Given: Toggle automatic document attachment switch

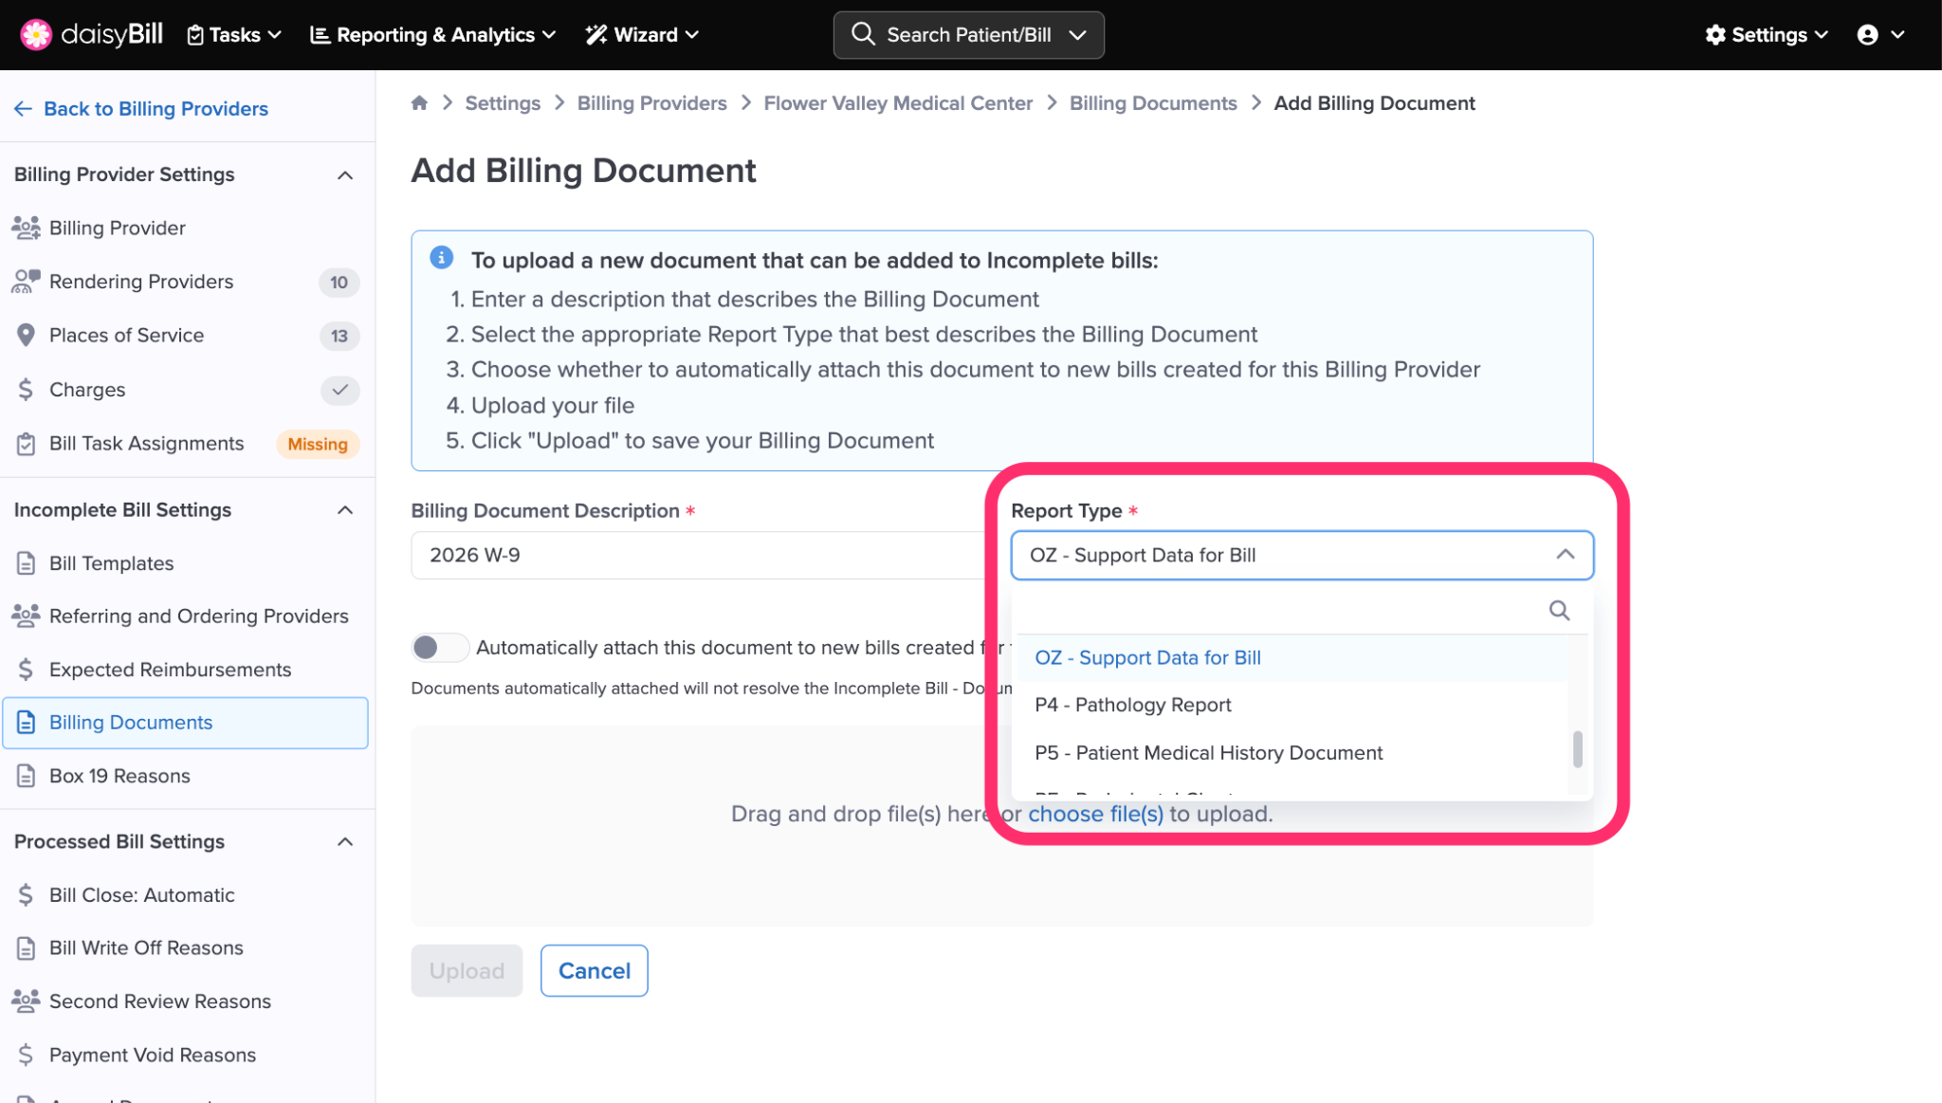Looking at the screenshot, I should (x=439, y=648).
